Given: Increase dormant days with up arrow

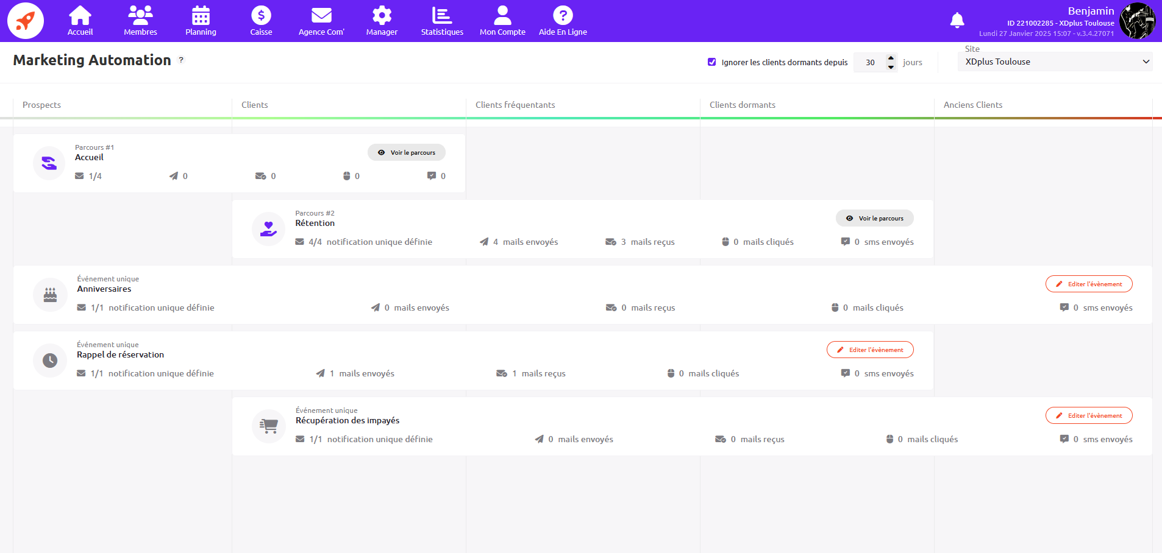Looking at the screenshot, I should (x=891, y=58).
